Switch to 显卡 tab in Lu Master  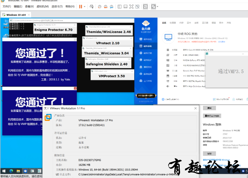point(189,23)
